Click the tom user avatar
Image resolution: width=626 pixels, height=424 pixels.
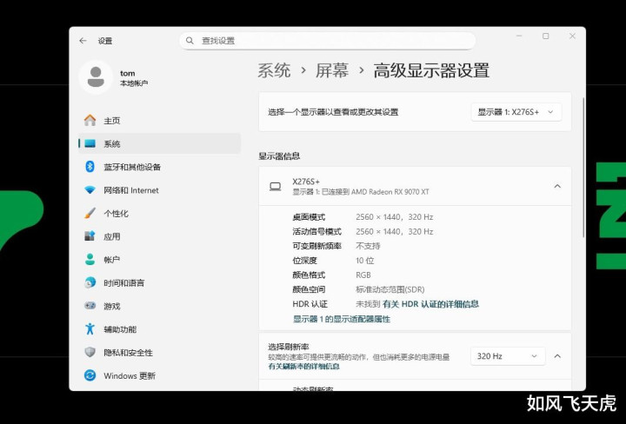96,77
